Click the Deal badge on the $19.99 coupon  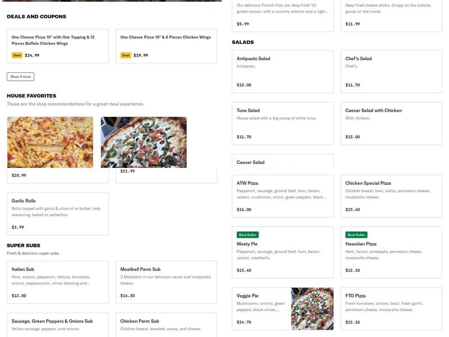tap(126, 56)
